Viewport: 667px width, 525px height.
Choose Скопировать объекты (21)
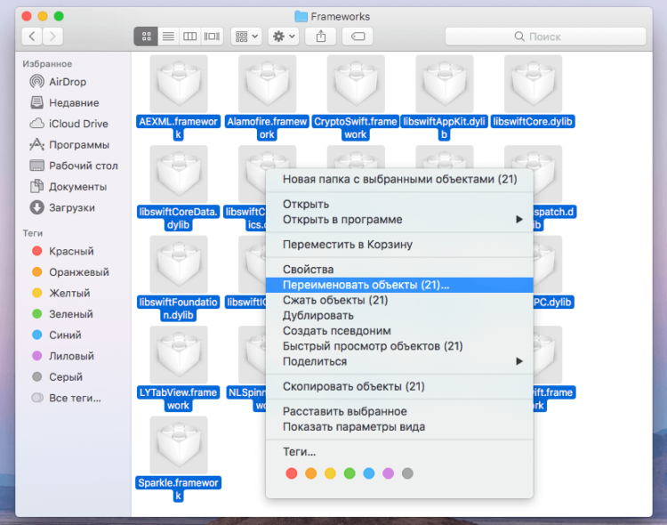pos(399,386)
